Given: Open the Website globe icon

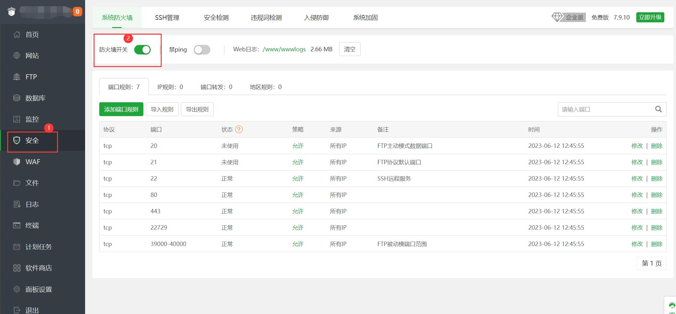Looking at the screenshot, I should coord(17,56).
